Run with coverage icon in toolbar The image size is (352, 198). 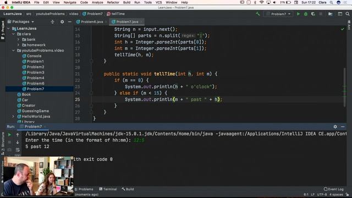(x=313, y=14)
